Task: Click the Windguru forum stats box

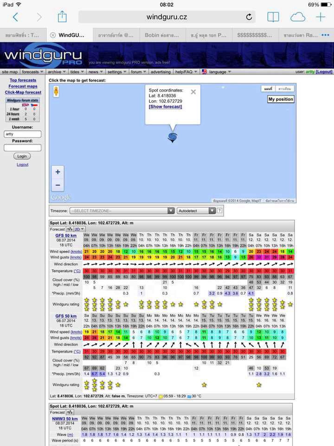Action: (22, 110)
